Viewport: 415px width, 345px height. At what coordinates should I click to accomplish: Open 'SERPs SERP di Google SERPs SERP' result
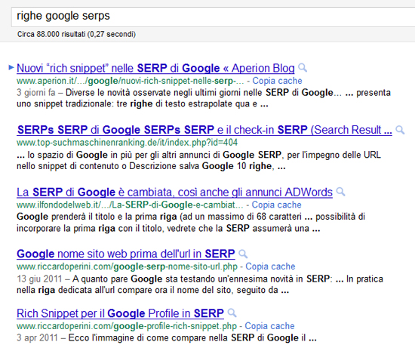pos(204,130)
